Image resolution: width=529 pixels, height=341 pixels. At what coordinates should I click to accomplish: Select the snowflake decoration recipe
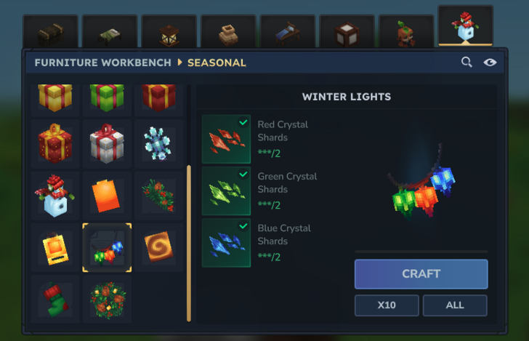click(x=158, y=144)
